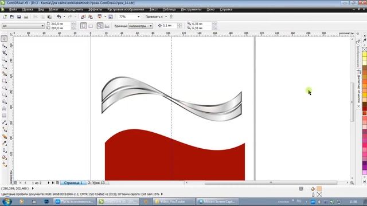Screen dimensions: 367x206
Task: Select the Eyedropper tool
Action: [x=4, y=143]
